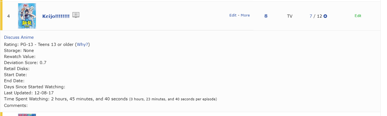Click the entry number 4
Viewport: 387px width, 116px height.
9,16
